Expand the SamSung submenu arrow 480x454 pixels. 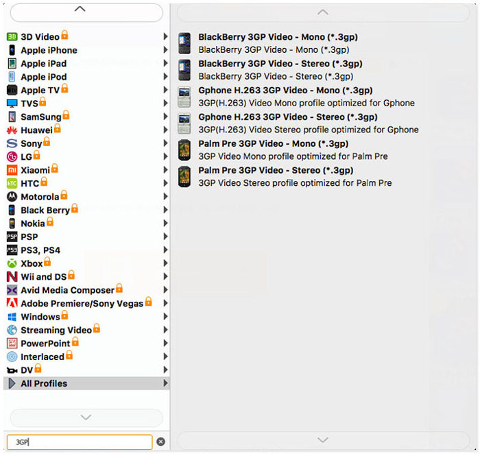pyautogui.click(x=166, y=117)
